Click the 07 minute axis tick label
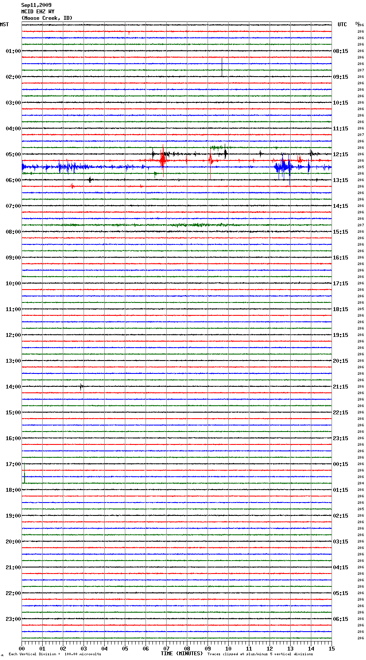 click(x=167, y=648)
